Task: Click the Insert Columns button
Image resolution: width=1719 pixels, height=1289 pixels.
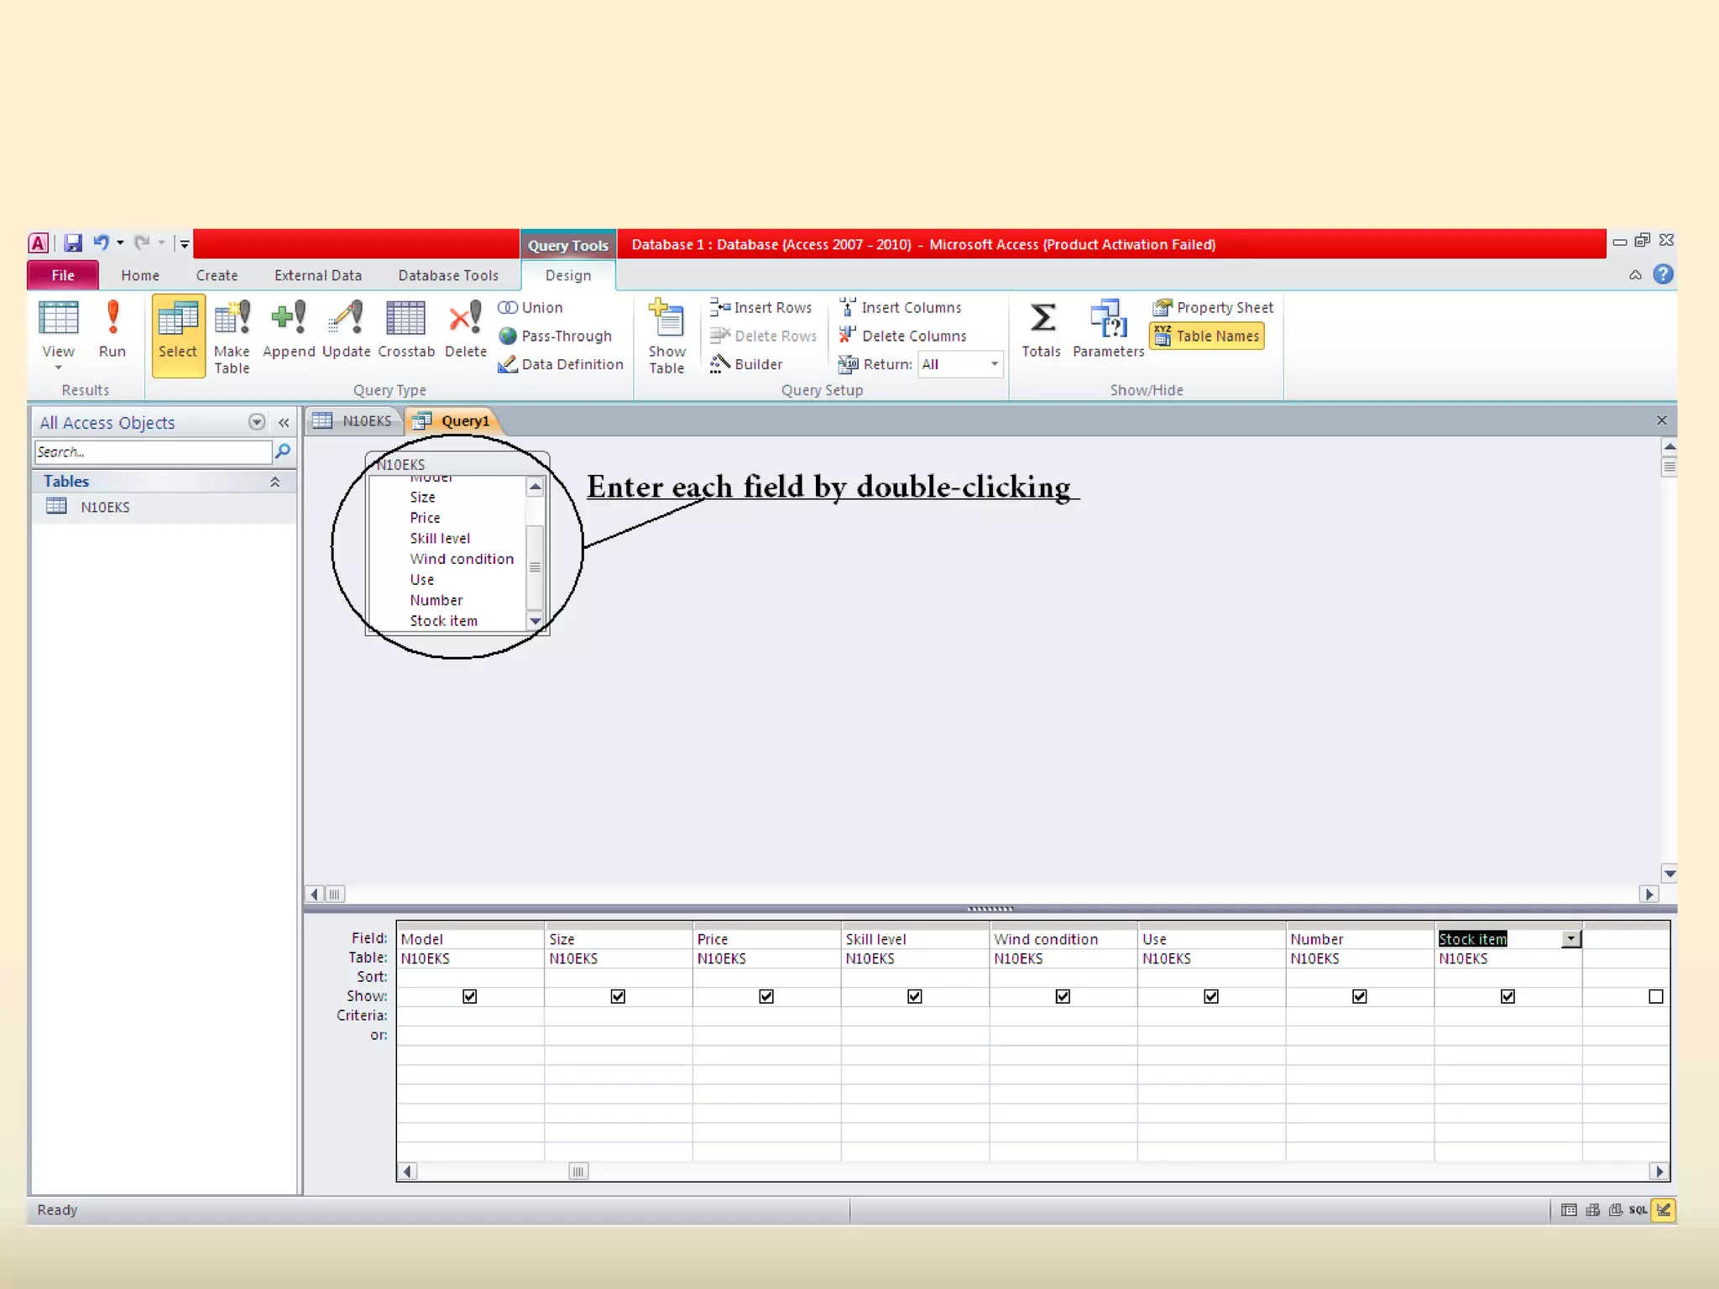Action: click(x=901, y=308)
